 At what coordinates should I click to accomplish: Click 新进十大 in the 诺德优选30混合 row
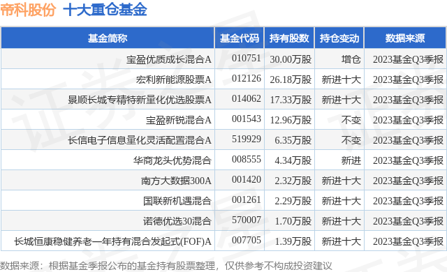[x=342, y=221]
